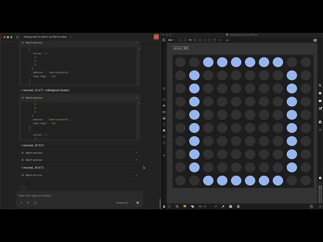The image size is (323, 242).
Task: Click the plus add-object icon in Max top toolbar
Action: pyautogui.click(x=220, y=40)
